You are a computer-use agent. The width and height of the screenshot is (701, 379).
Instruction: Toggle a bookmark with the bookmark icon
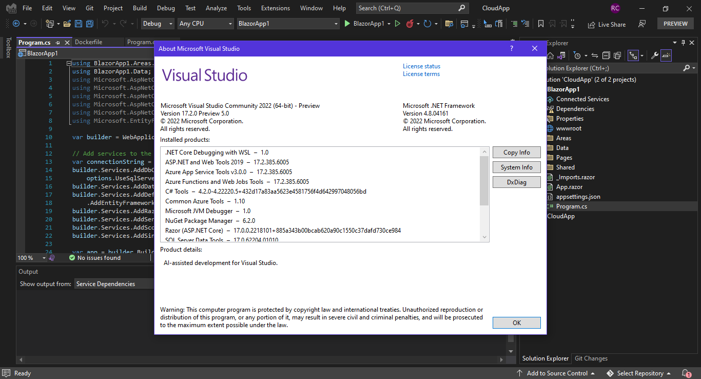click(540, 24)
